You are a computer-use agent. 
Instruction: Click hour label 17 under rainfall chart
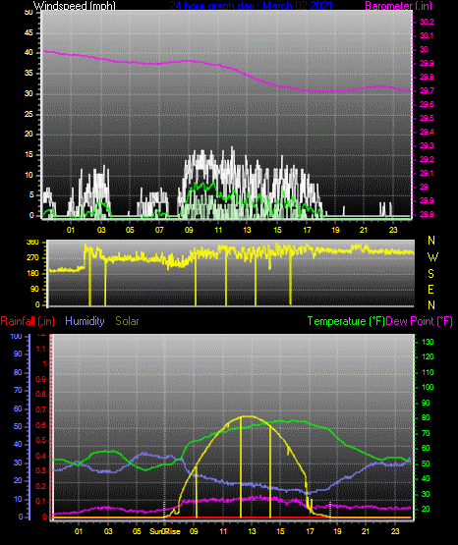(x=310, y=531)
